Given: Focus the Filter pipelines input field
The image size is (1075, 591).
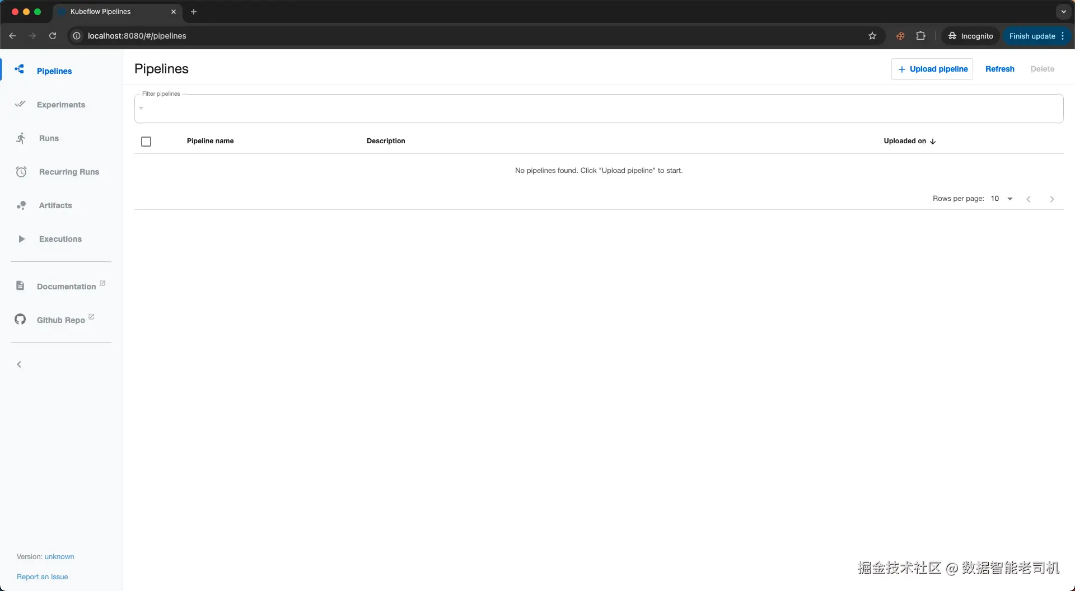Looking at the screenshot, I should (x=599, y=109).
